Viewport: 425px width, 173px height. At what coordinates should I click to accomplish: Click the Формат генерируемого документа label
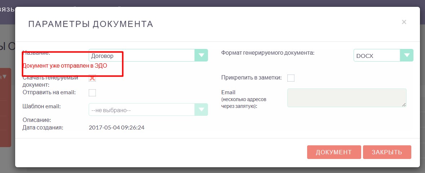(267, 53)
